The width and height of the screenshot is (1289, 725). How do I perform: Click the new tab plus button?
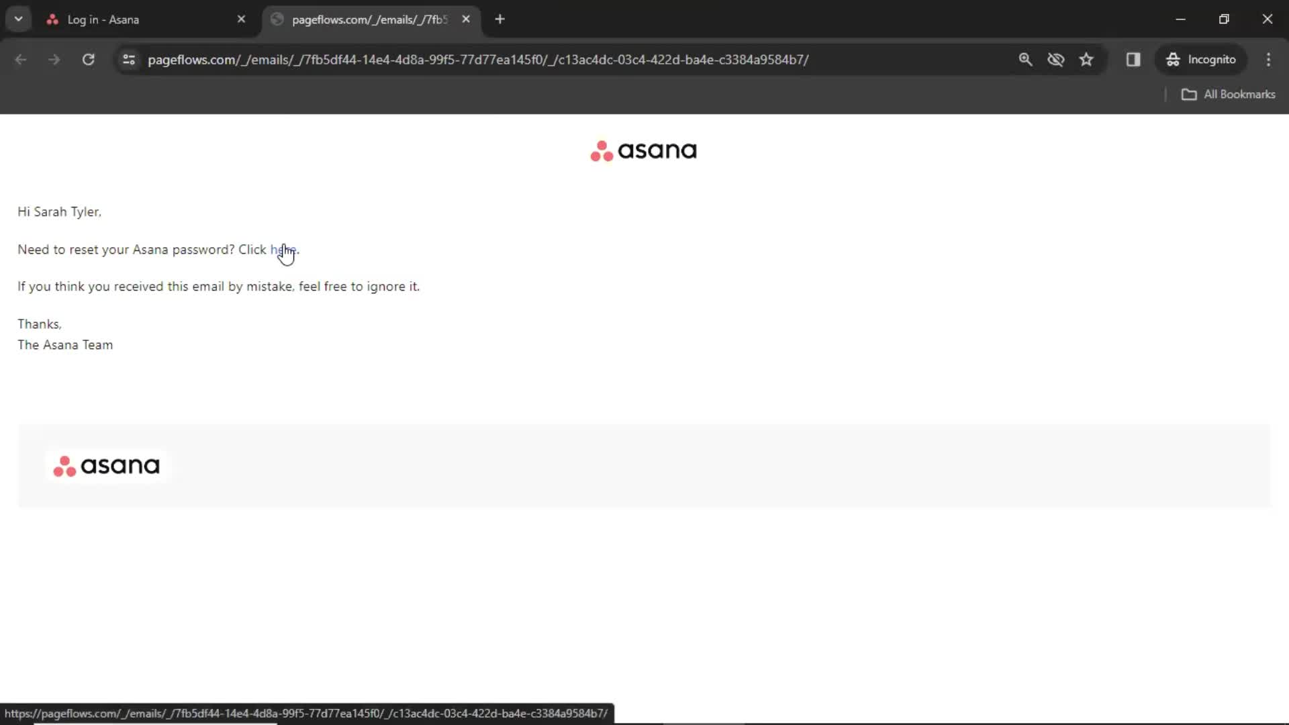500,19
